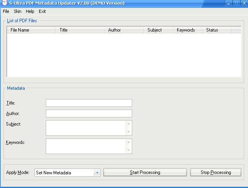Image resolution: width=248 pixels, height=188 pixels.
Task: Click the Stop Processing button
Action: (x=216, y=172)
